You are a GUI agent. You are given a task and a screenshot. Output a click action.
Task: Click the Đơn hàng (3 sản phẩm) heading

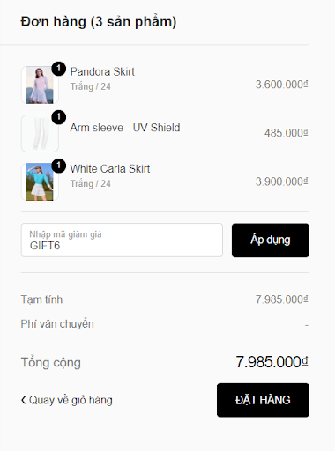pos(99,22)
